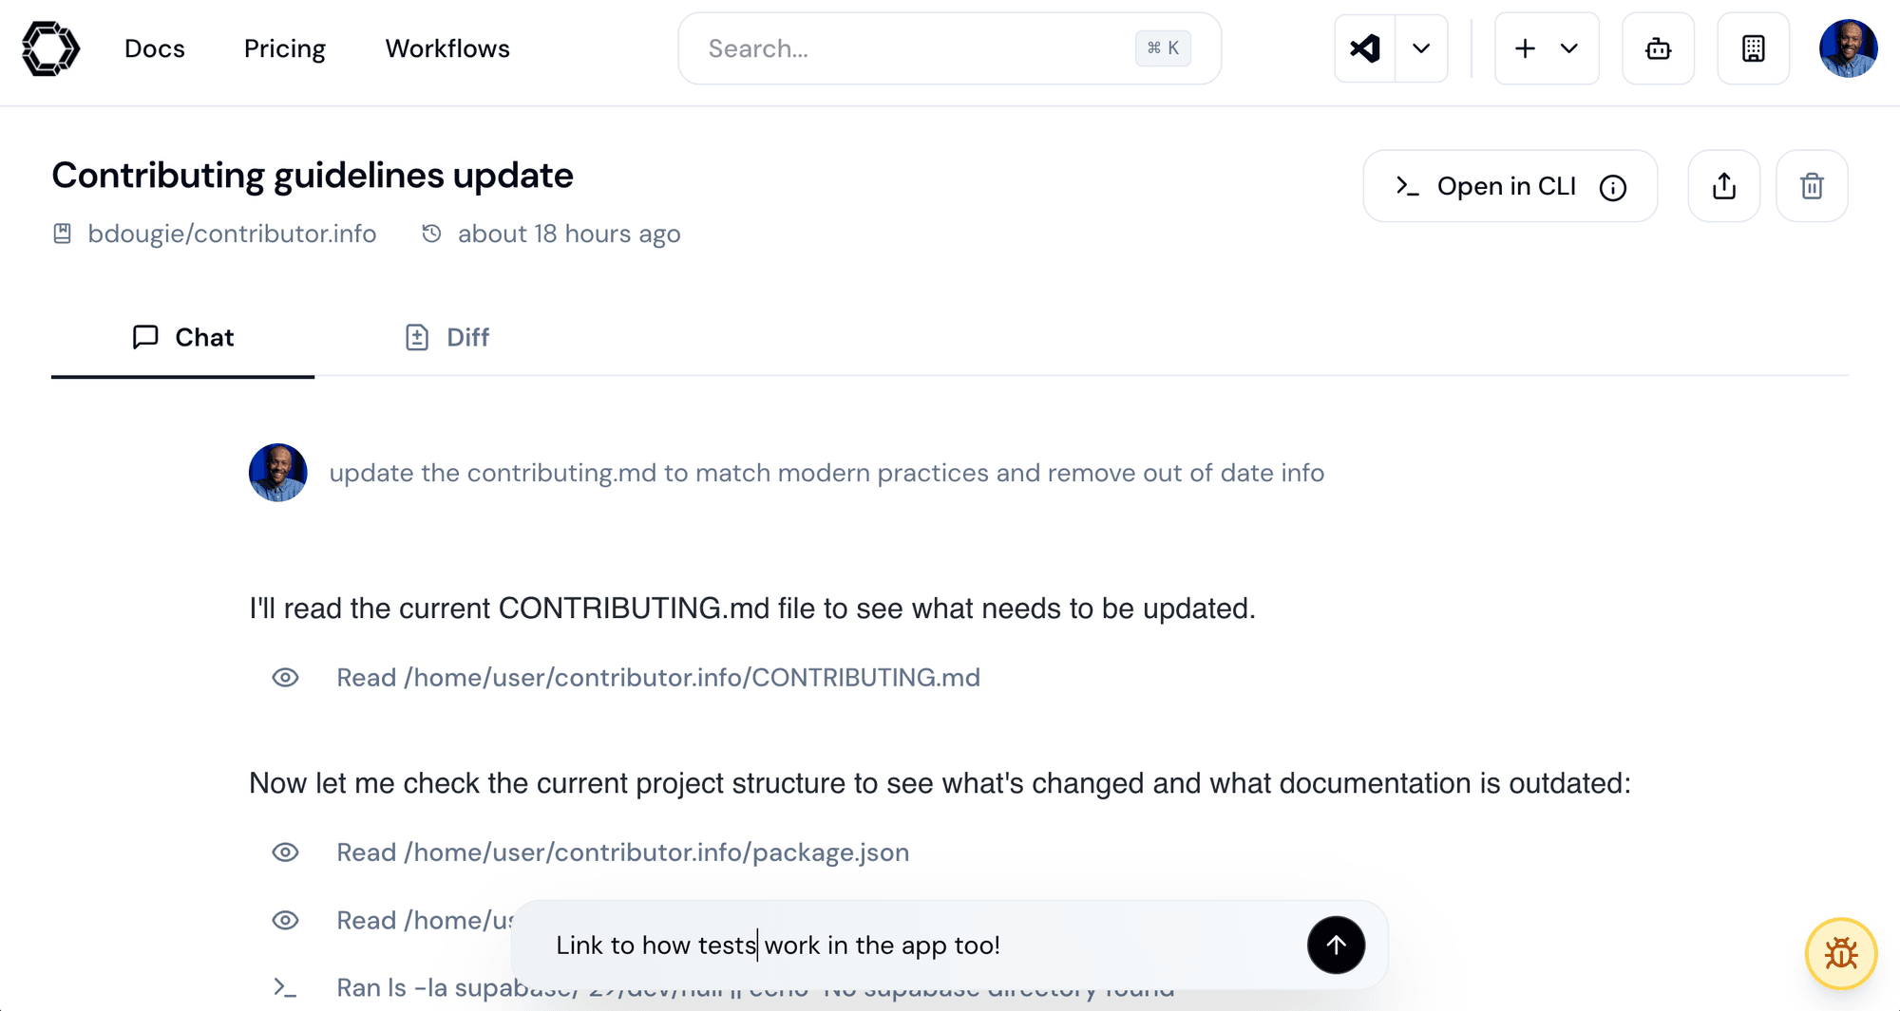Viewport: 1900px width, 1011px height.
Task: Send the message with arrow button
Action: [x=1336, y=945]
